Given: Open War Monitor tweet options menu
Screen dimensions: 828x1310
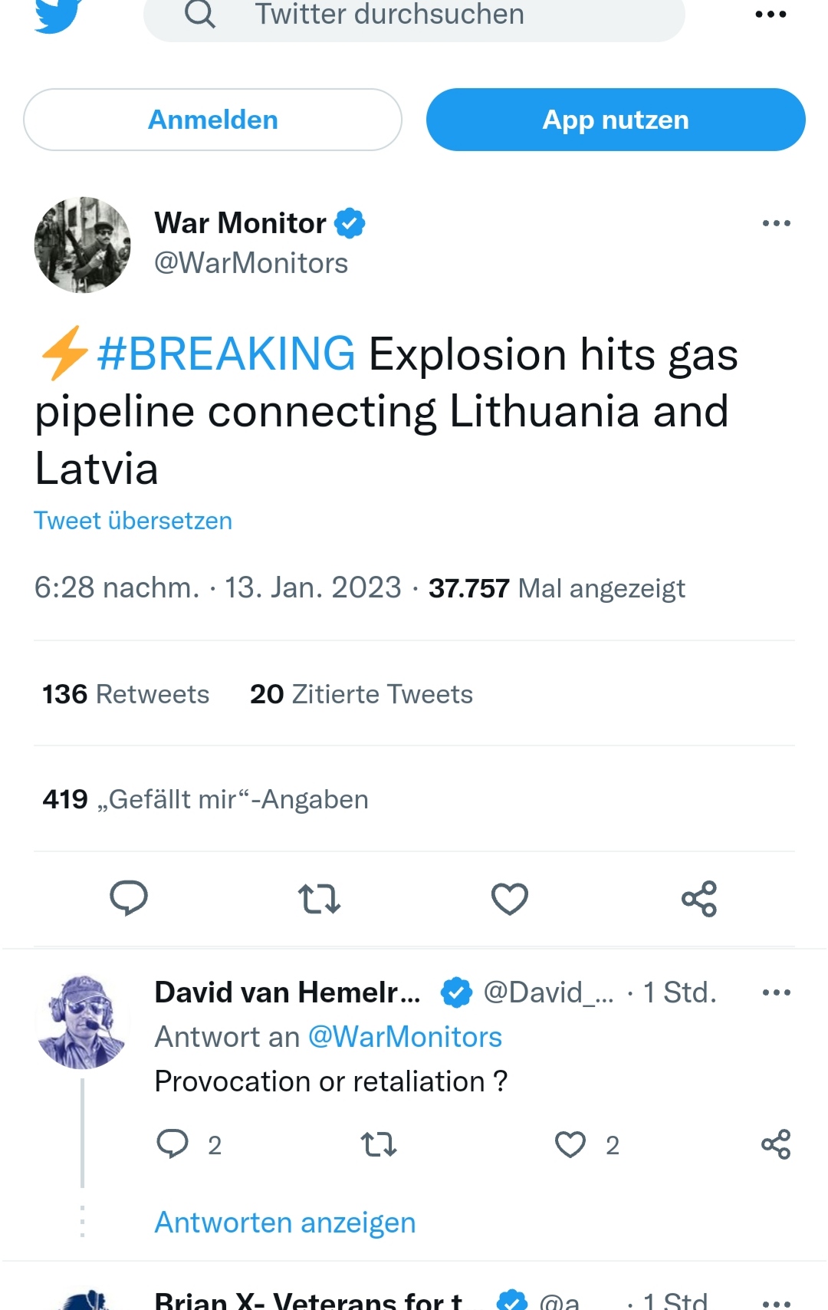Looking at the screenshot, I should (x=776, y=223).
